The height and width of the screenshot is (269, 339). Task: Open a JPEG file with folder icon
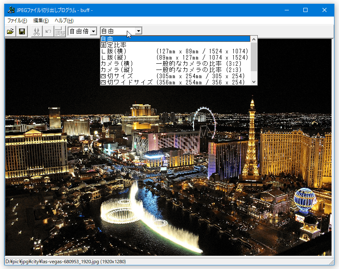(10, 31)
